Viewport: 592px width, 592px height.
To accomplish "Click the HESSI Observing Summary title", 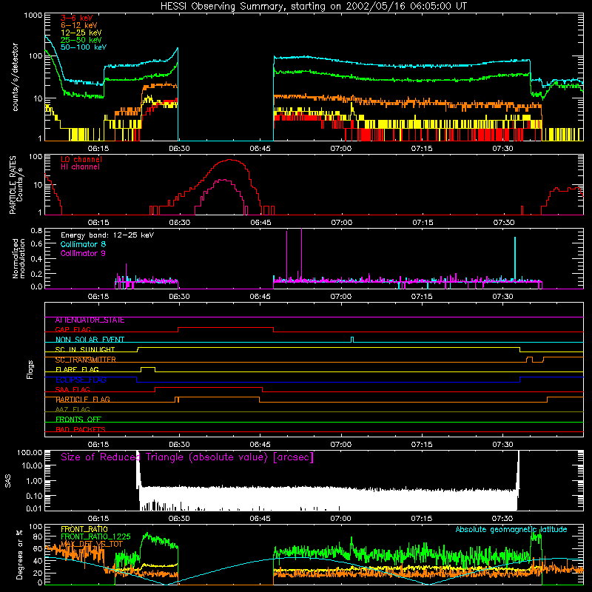I will pos(313,7).
